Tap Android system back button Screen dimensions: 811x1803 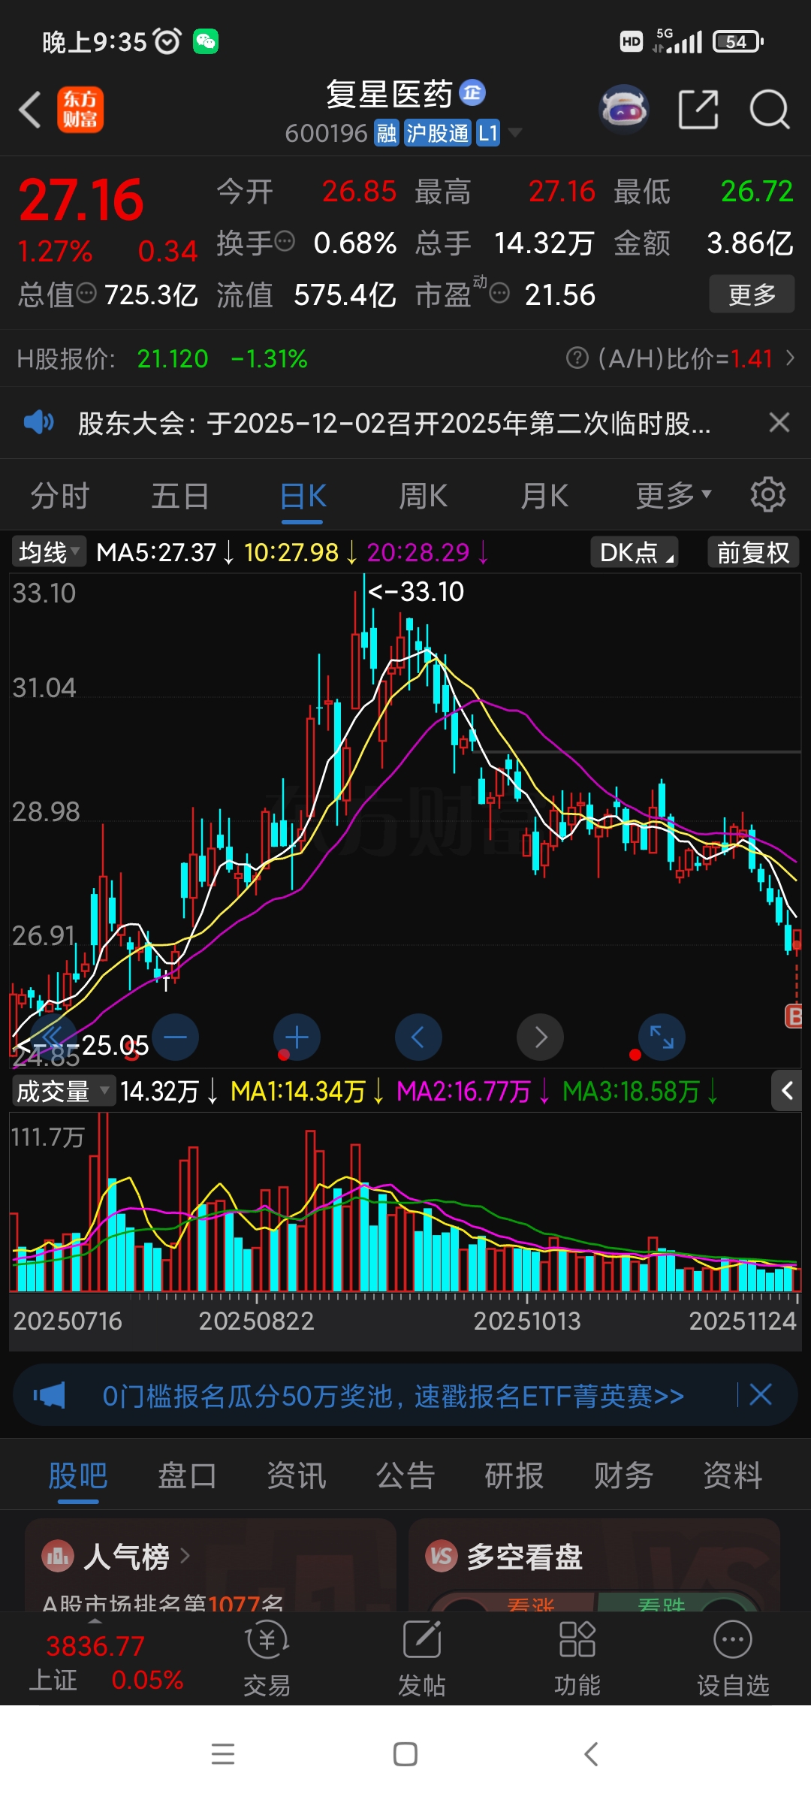click(591, 1754)
